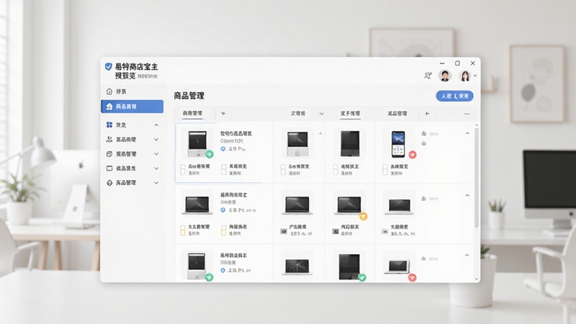Collapse the top product row with its right chevron
Image resolution: width=576 pixels, height=324 pixels.
tap(467, 133)
